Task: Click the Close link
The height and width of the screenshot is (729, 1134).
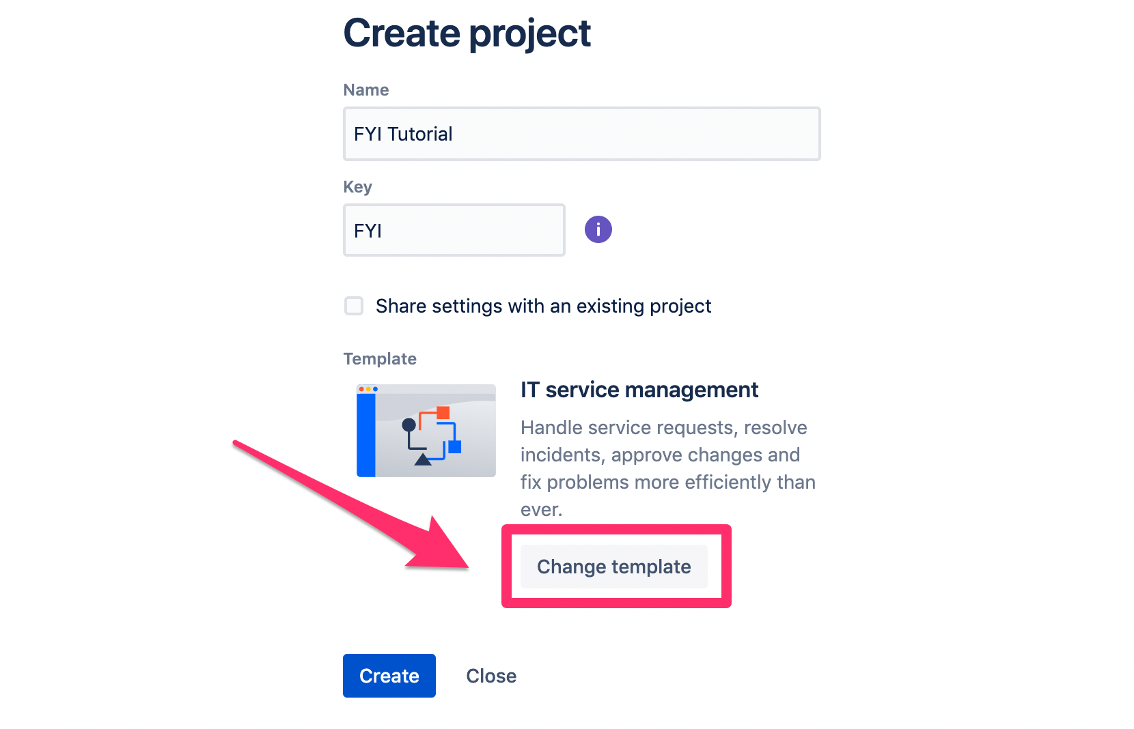Action: point(491,676)
